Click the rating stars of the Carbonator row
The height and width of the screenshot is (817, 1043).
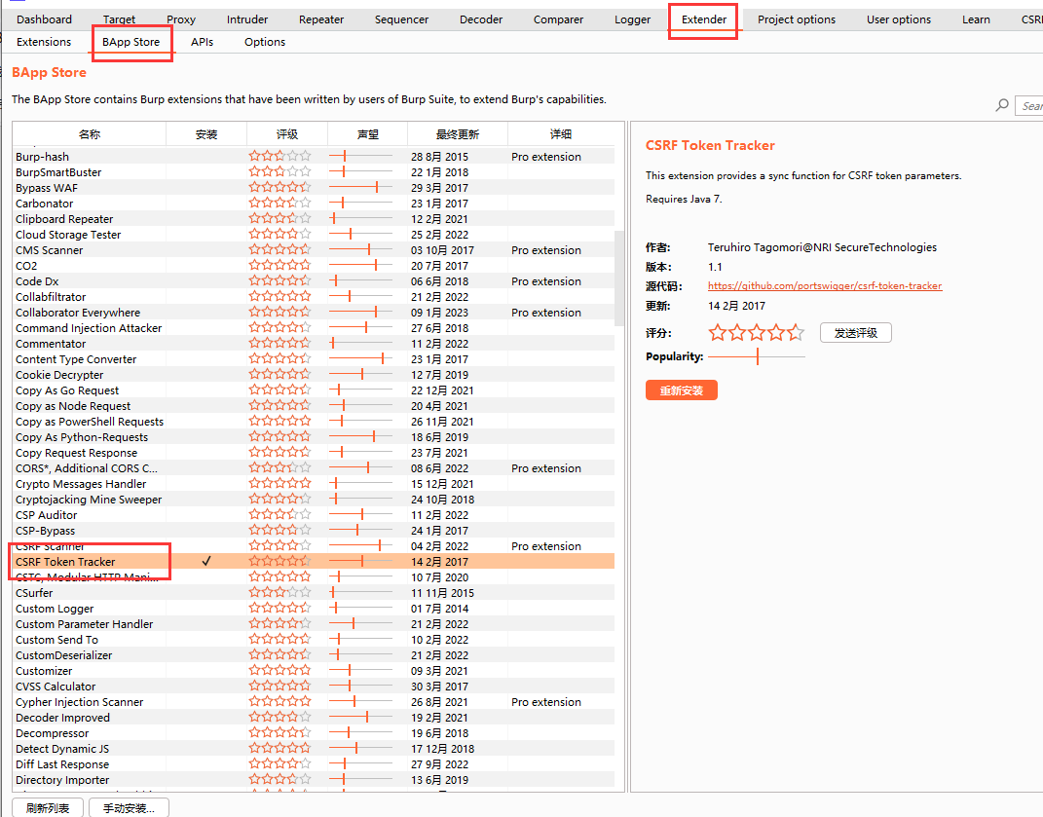tap(279, 203)
